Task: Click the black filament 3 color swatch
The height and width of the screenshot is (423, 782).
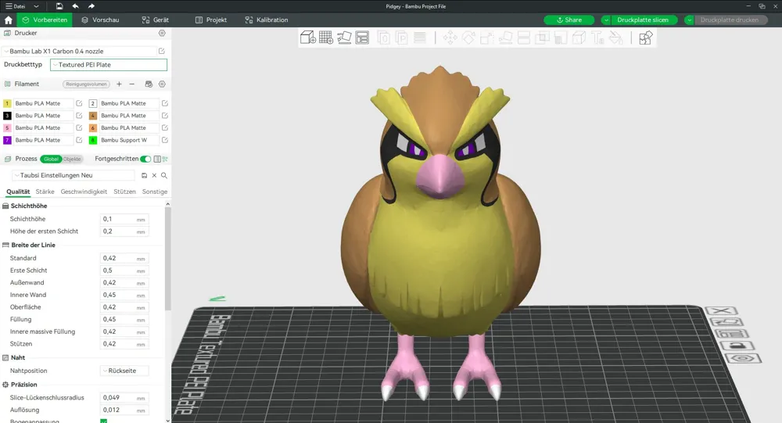Action: [7, 116]
